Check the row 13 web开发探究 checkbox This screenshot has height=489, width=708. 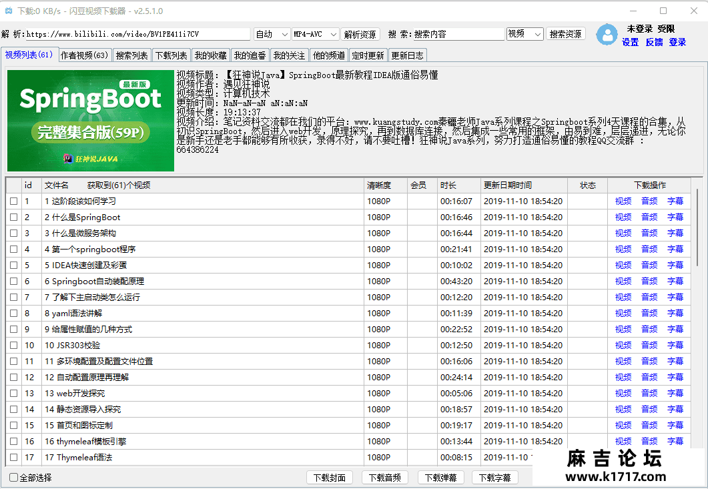tap(14, 394)
